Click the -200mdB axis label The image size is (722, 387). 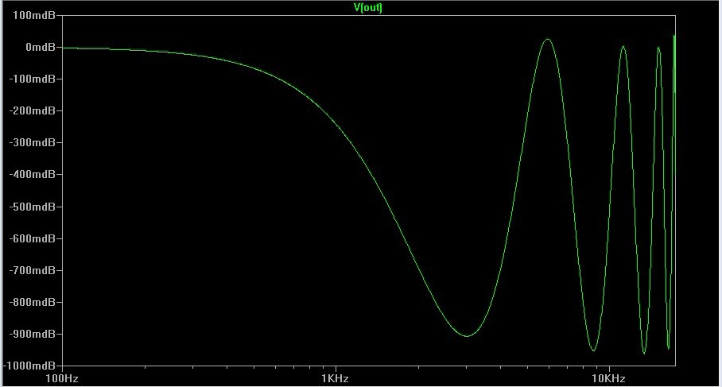pos(33,110)
